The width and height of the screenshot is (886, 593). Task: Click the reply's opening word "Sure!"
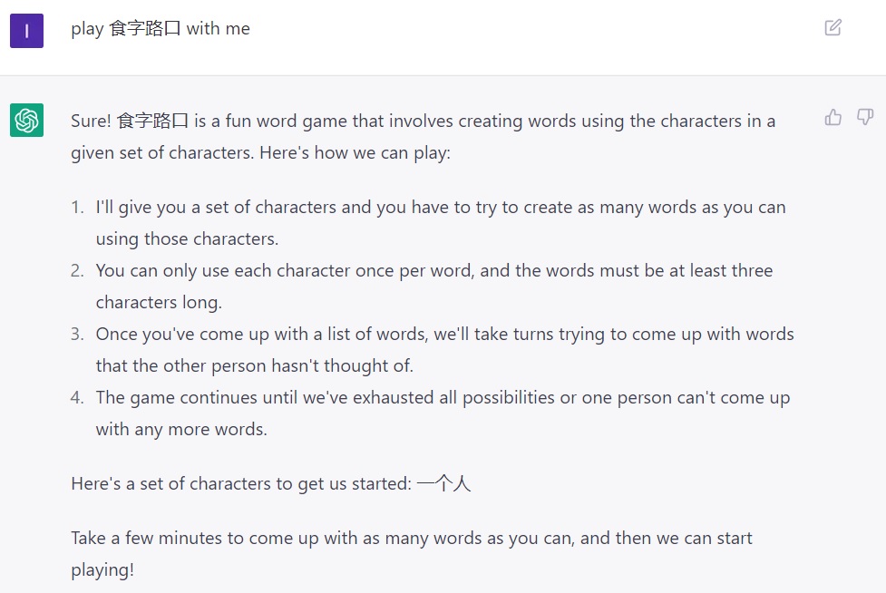click(92, 121)
